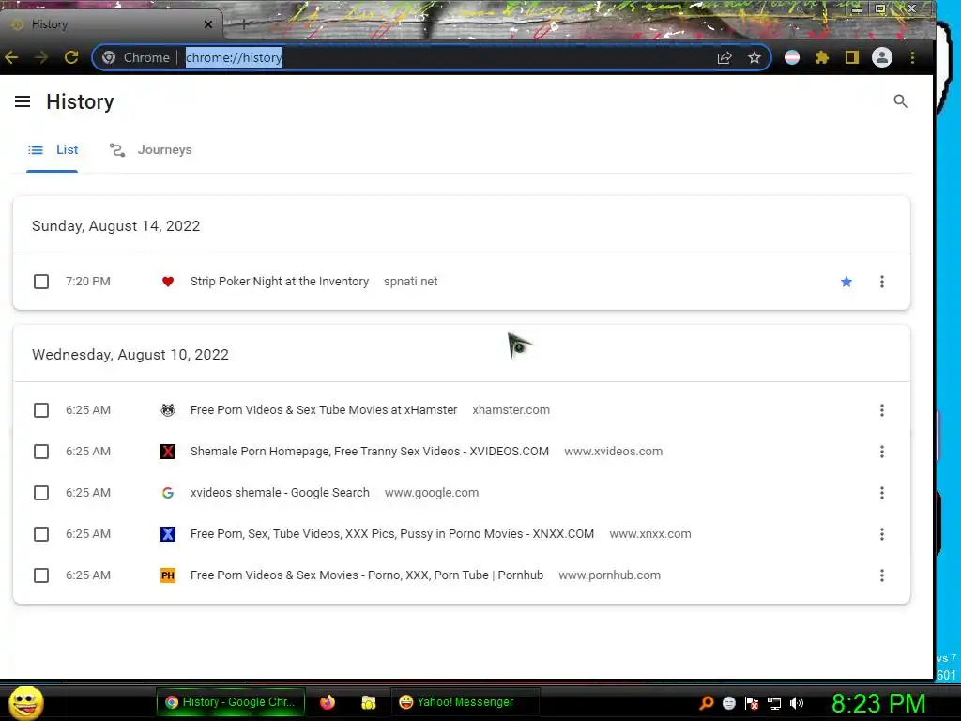Click the striped flag extension icon

pos(792,57)
